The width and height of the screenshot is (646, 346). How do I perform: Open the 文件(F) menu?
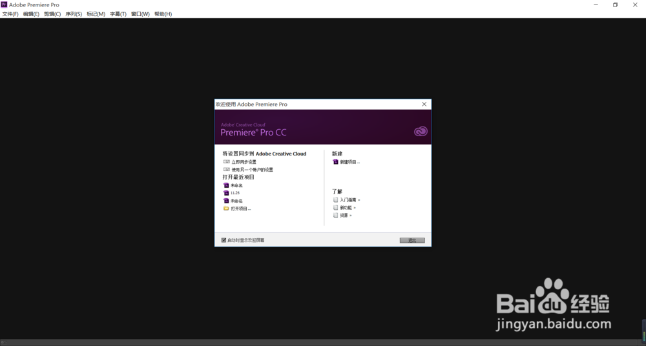[x=10, y=14]
